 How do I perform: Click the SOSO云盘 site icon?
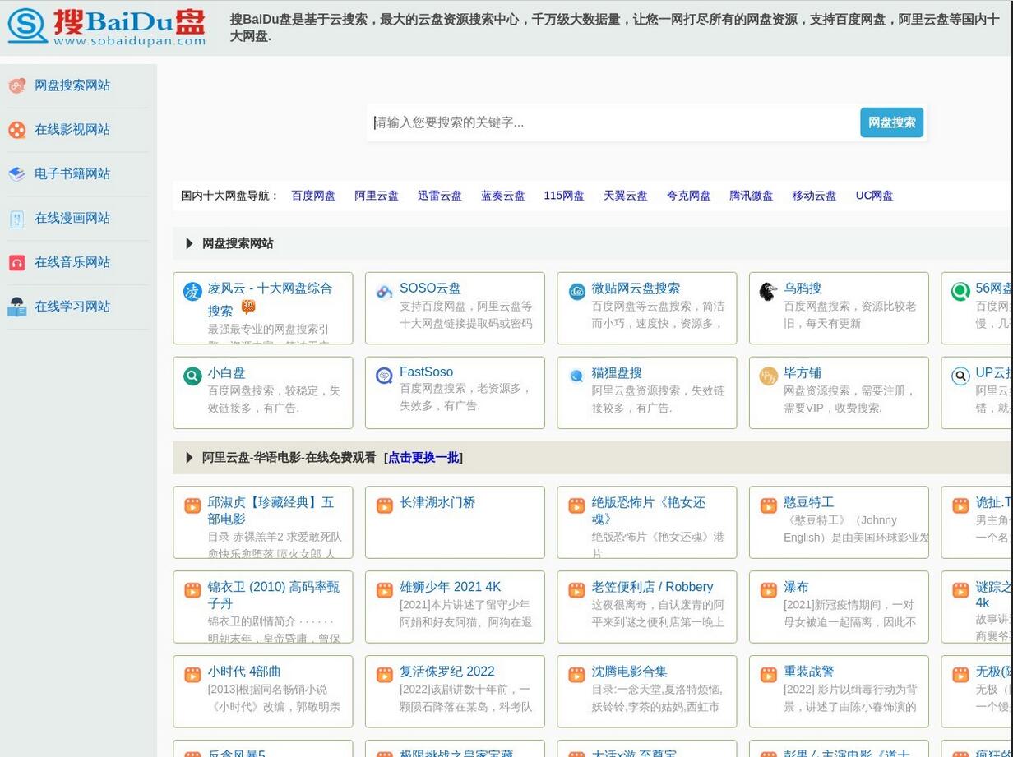coord(384,290)
